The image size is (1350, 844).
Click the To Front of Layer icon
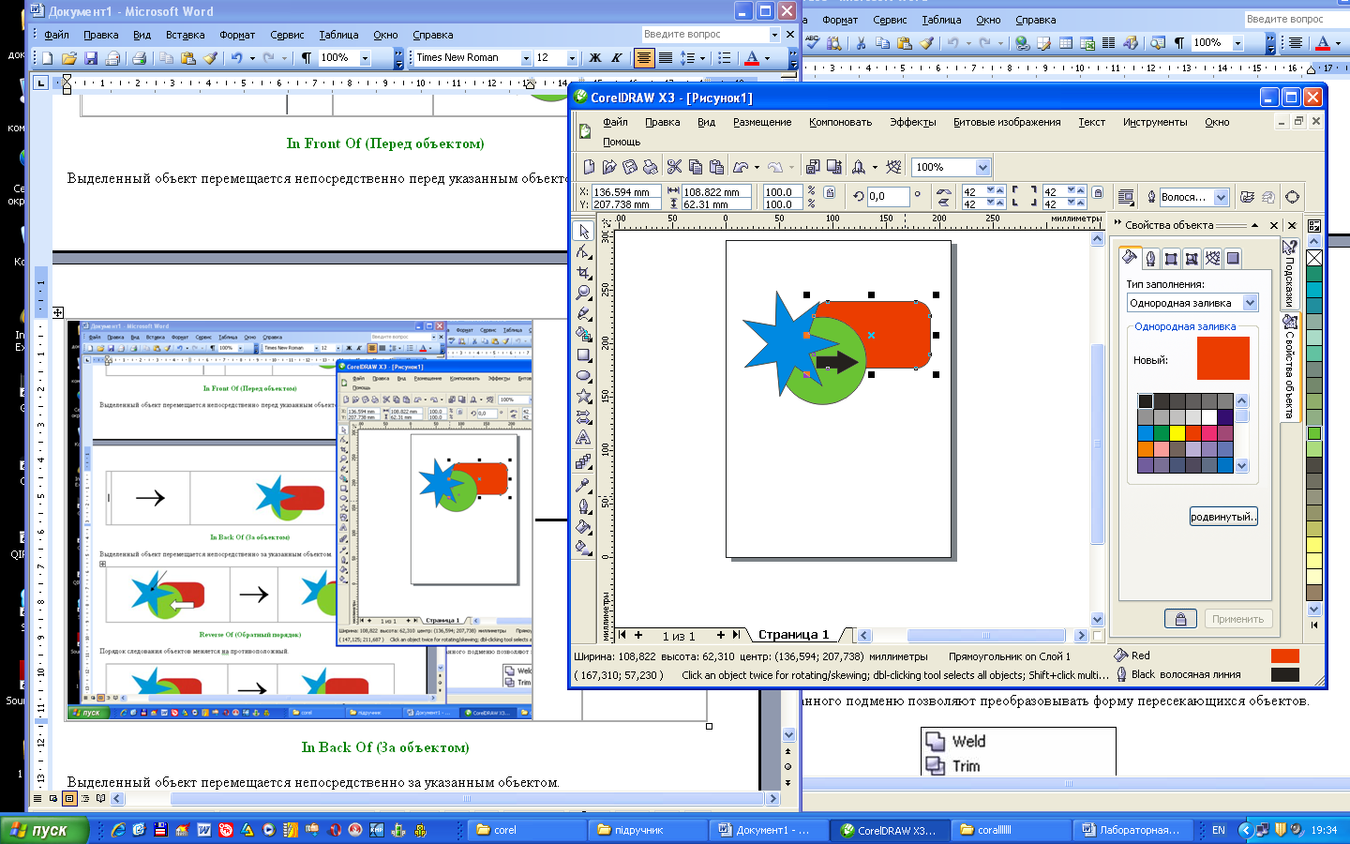coord(1247,197)
